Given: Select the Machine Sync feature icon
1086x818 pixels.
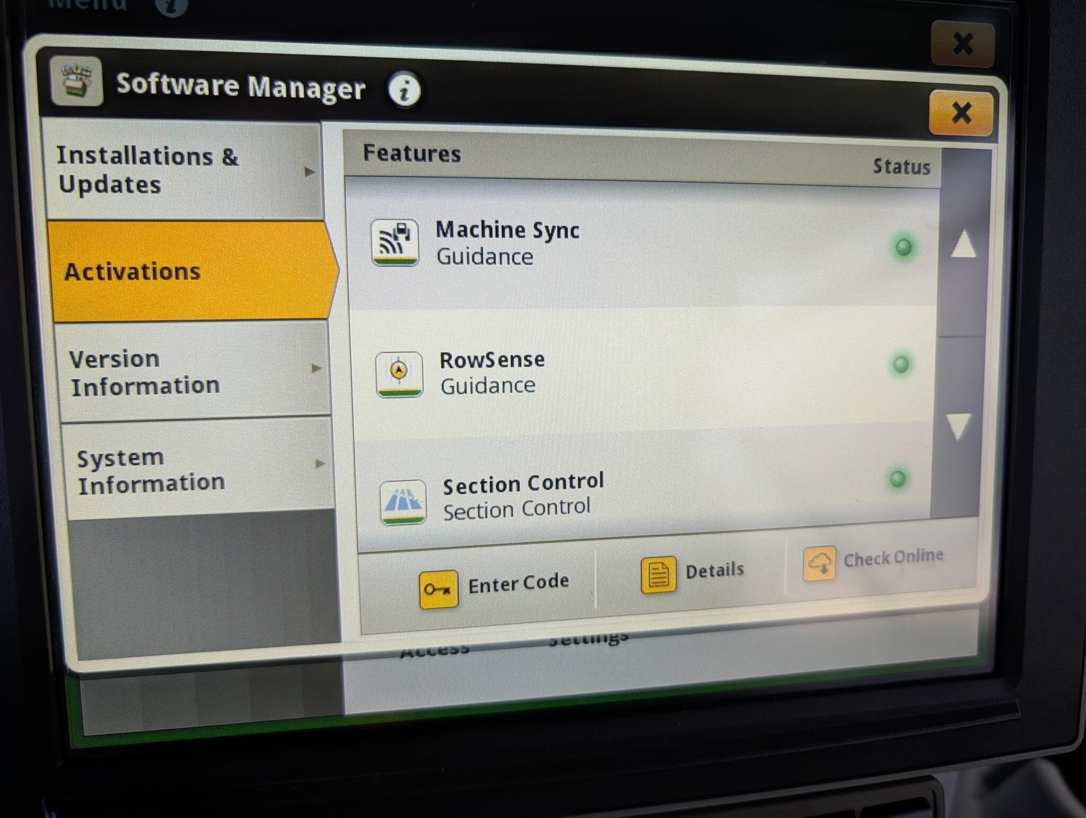Looking at the screenshot, I should [395, 242].
